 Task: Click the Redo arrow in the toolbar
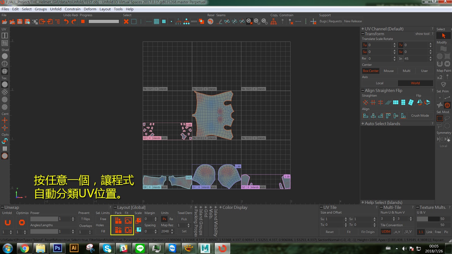pyautogui.click(x=74, y=21)
